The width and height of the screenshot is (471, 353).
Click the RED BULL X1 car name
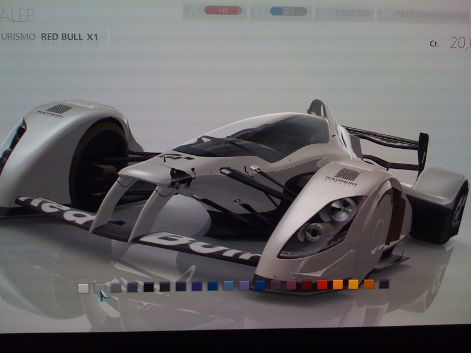coord(69,36)
